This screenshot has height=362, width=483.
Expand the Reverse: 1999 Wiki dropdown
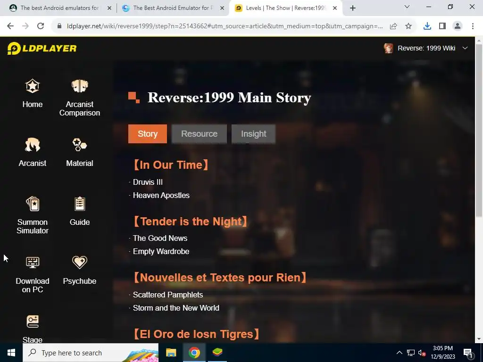tap(465, 48)
